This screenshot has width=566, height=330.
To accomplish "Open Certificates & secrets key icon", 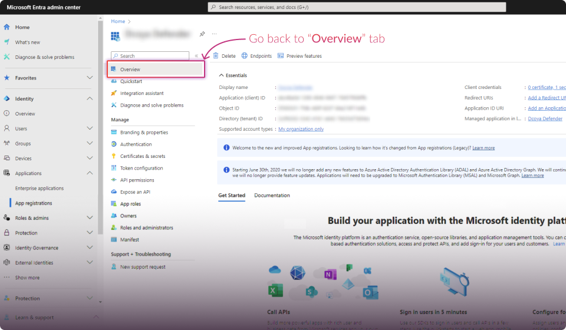I will click(114, 156).
